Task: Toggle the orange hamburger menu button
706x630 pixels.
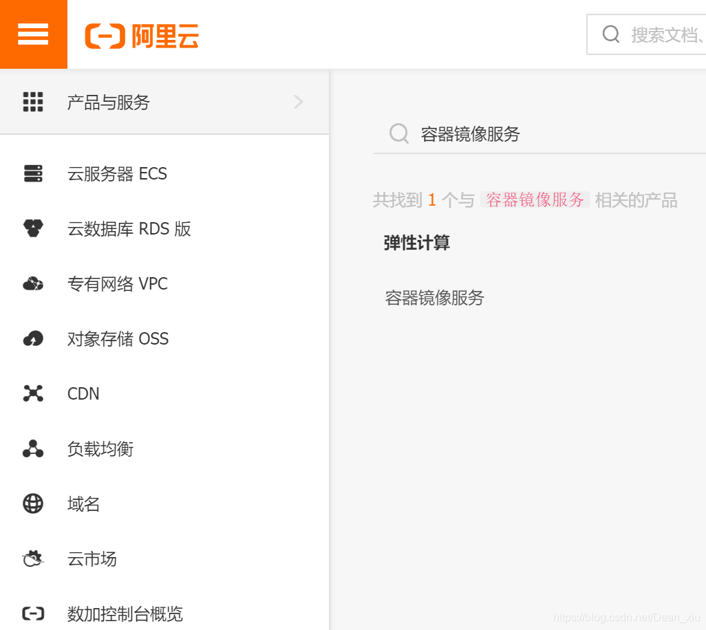Action: (33, 34)
